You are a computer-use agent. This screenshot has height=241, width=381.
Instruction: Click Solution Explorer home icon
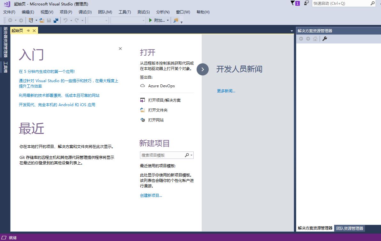coord(315,39)
